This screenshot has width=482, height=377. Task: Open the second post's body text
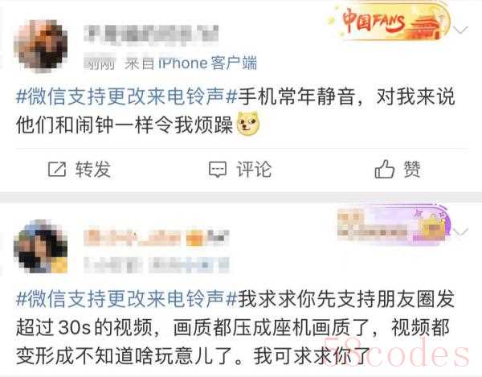[x=235, y=328]
